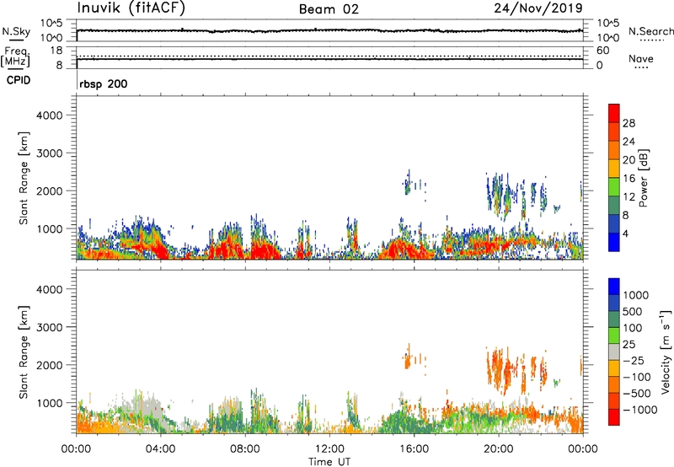
Task: Click the 'N.Search' legend label
Action: [x=650, y=31]
